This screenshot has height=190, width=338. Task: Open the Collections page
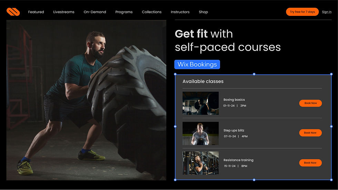151,12
